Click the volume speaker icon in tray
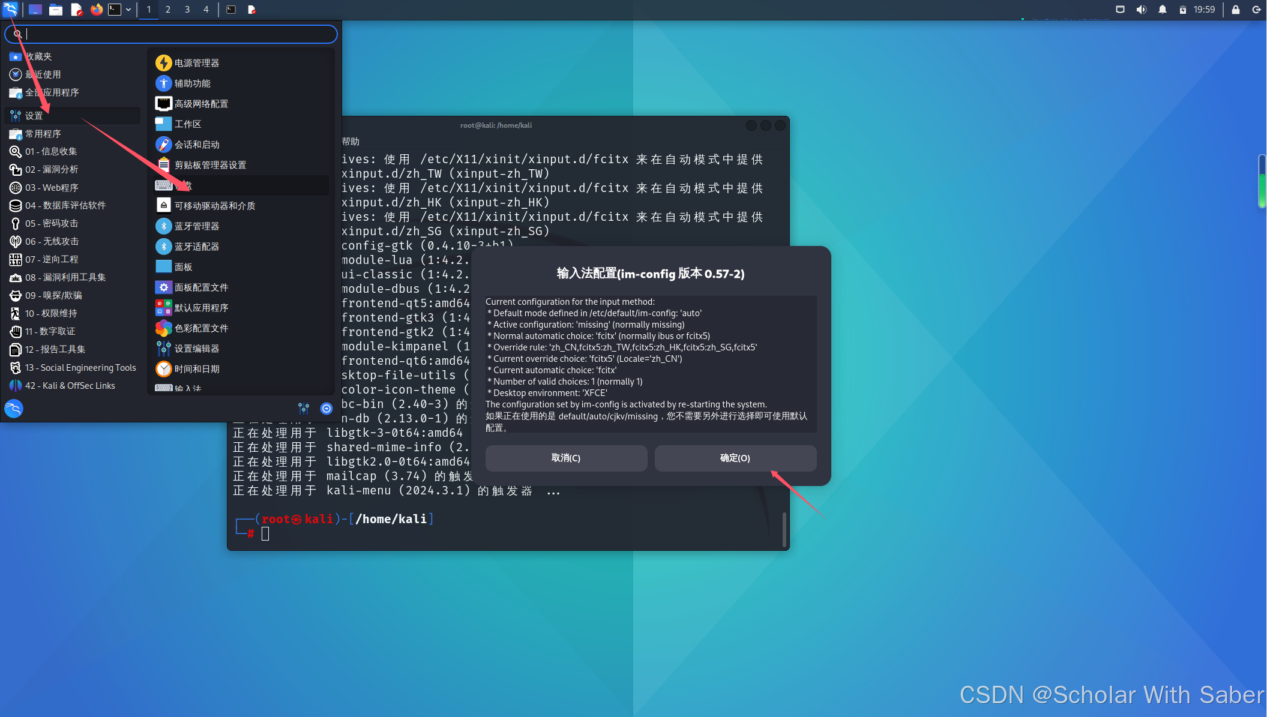 pos(1141,10)
